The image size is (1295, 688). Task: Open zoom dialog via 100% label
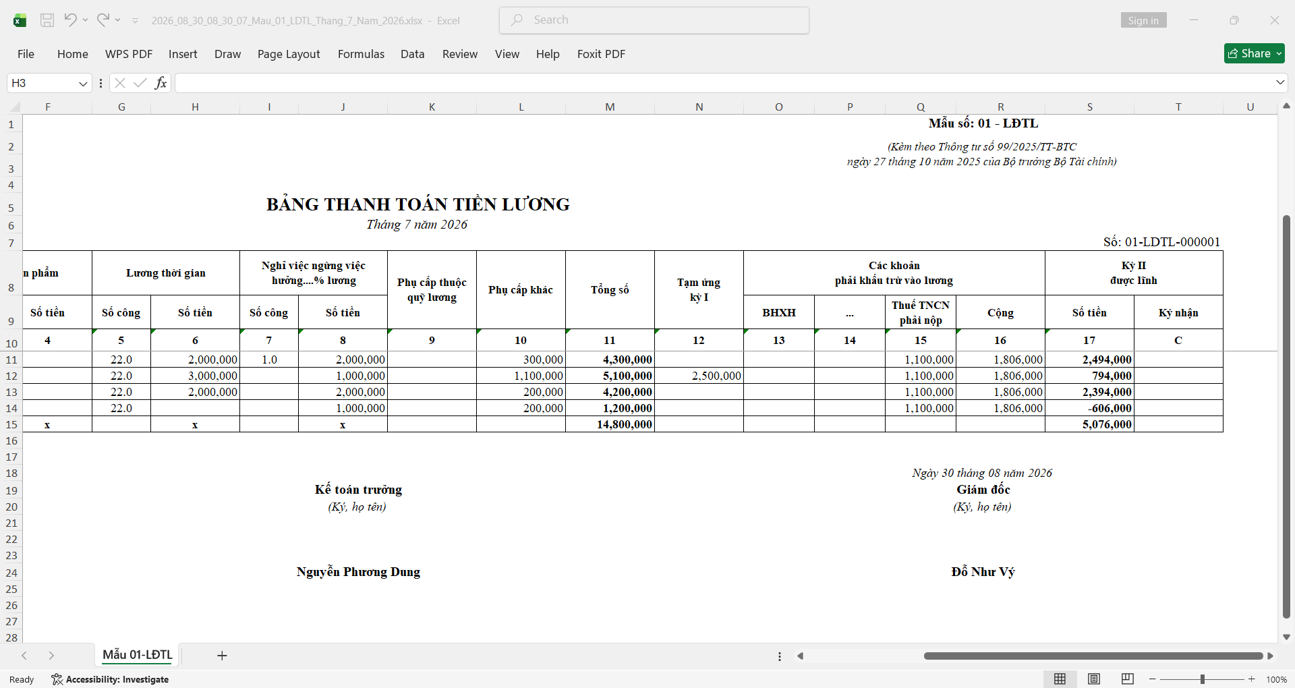point(1276,679)
